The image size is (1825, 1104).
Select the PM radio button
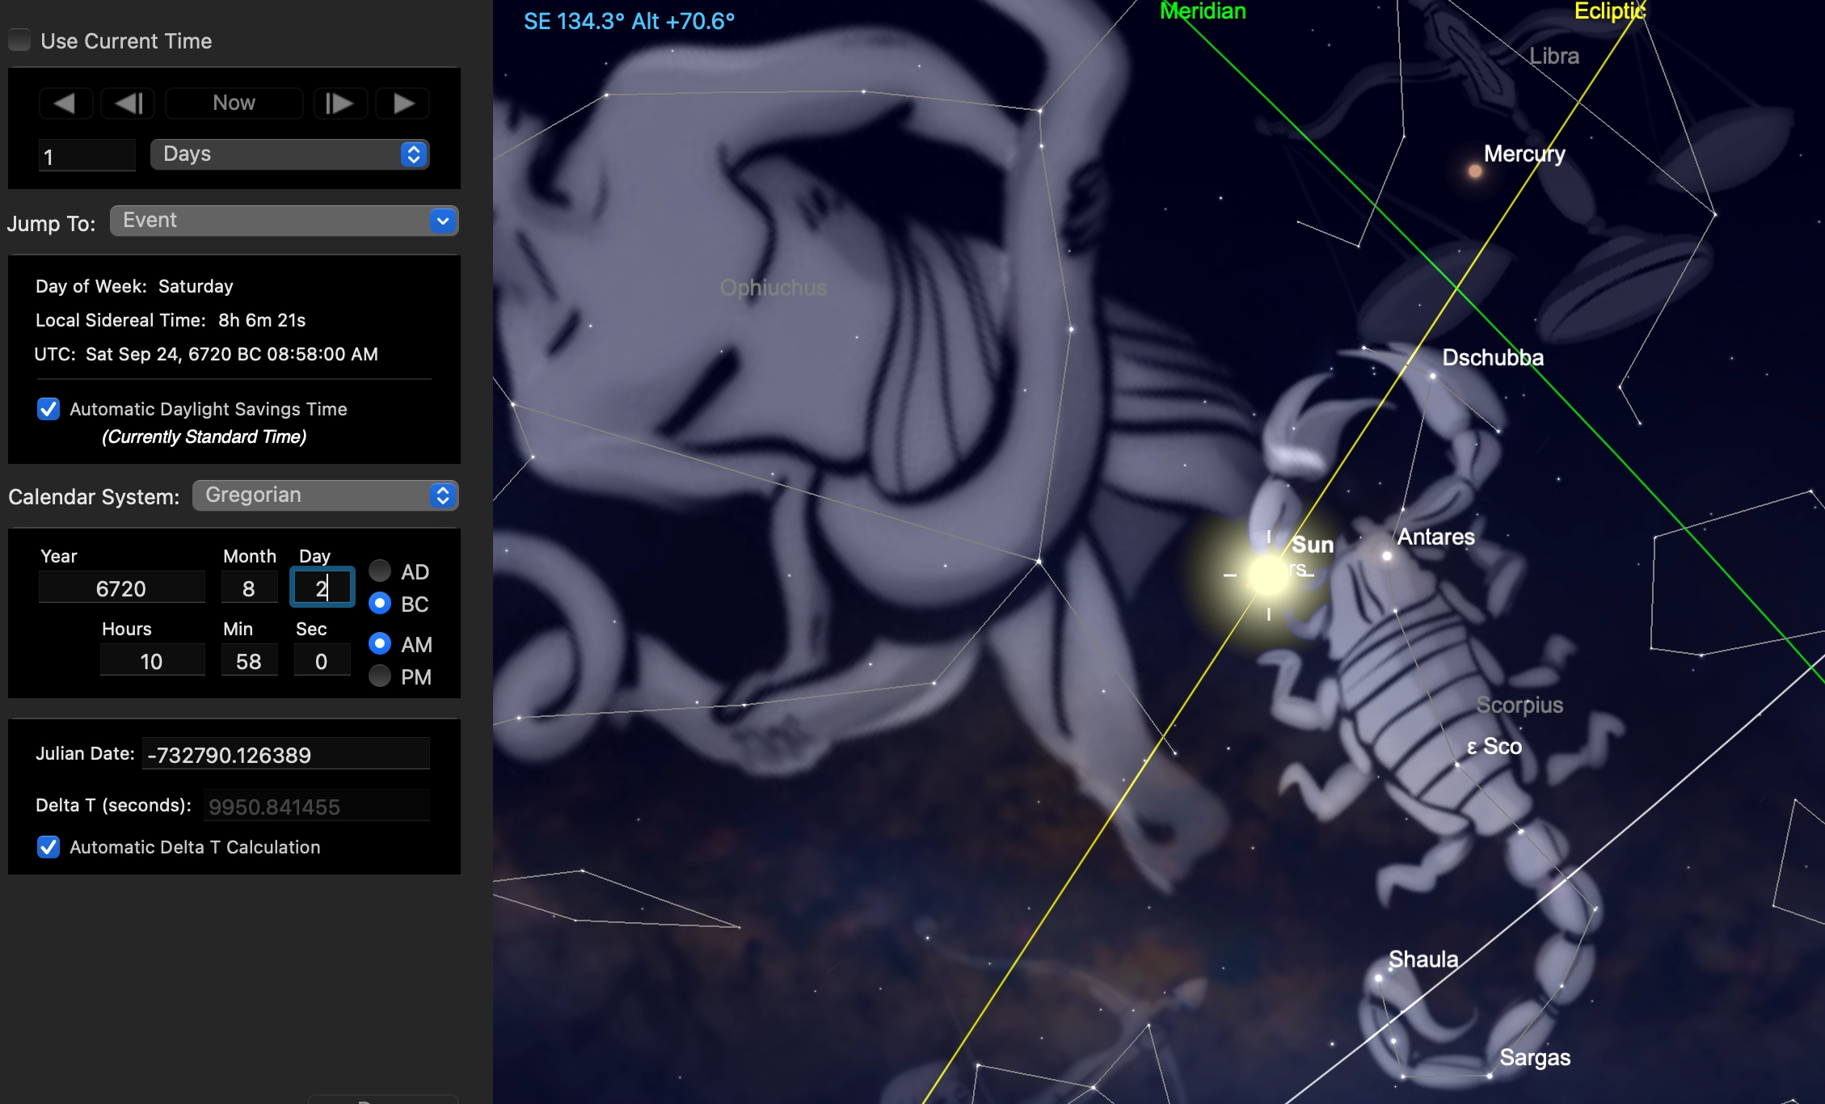point(380,676)
